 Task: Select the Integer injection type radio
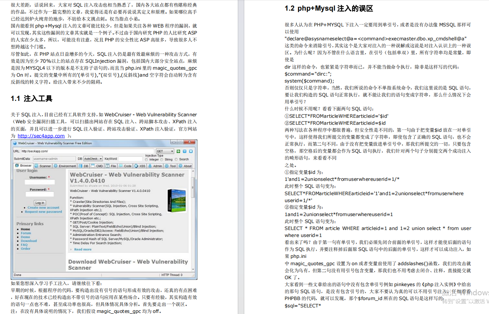[x=147, y=160]
